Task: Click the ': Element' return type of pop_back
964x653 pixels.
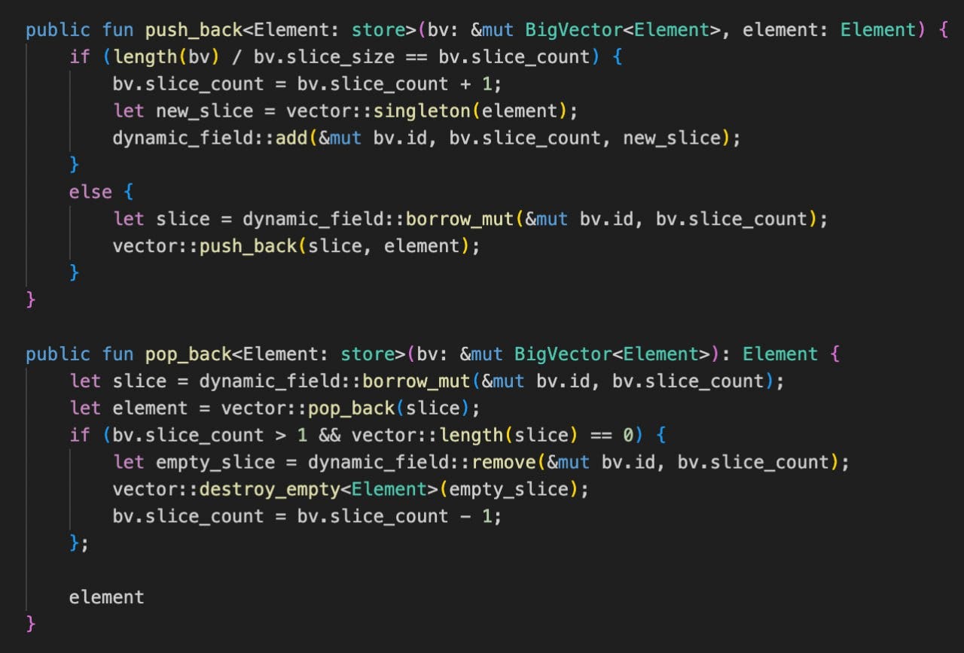Action: coord(769,354)
